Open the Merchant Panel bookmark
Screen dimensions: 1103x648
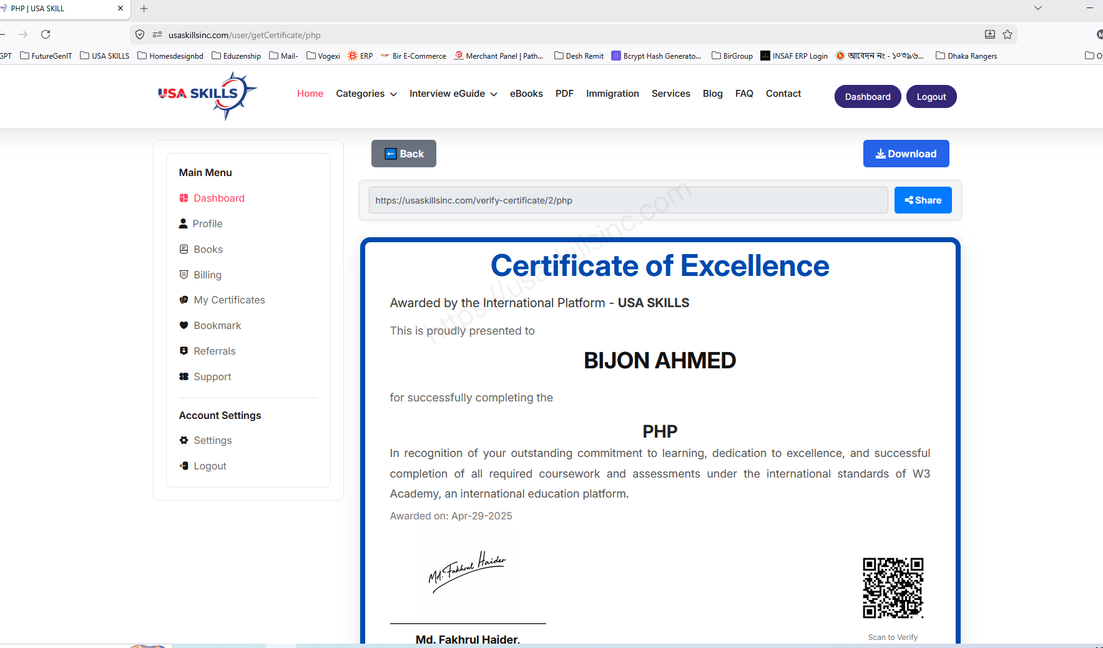point(499,56)
